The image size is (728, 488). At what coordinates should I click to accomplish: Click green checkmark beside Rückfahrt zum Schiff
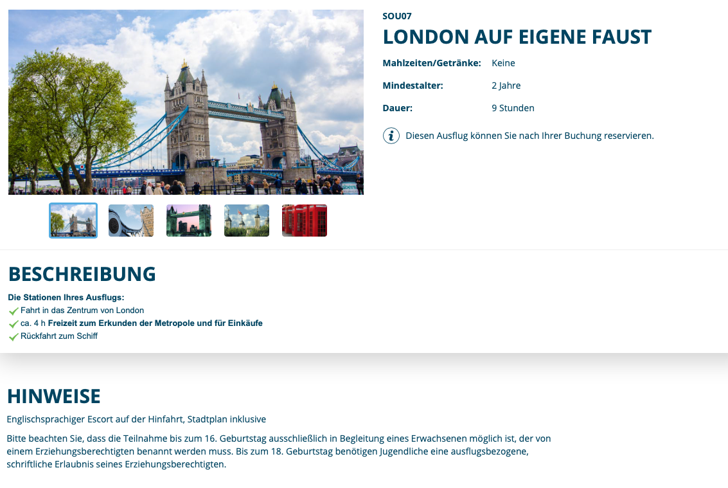(13, 336)
